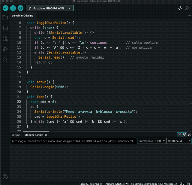Open the Sketchbook folder in sidebar
Viewport: 192px width, 185px height.
[5, 17]
